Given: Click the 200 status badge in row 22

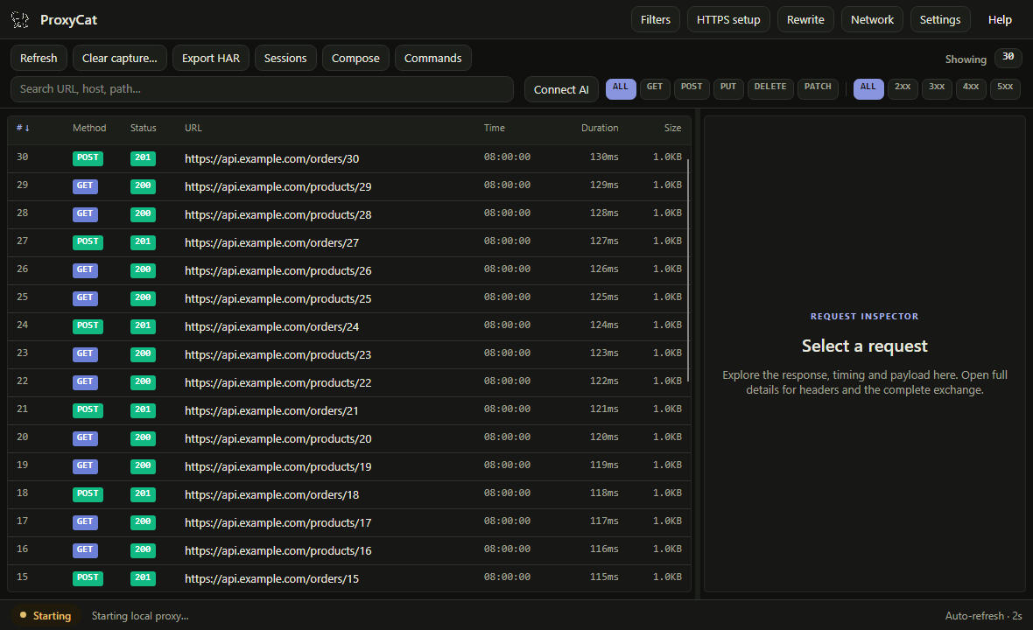Looking at the screenshot, I should coord(143,382).
